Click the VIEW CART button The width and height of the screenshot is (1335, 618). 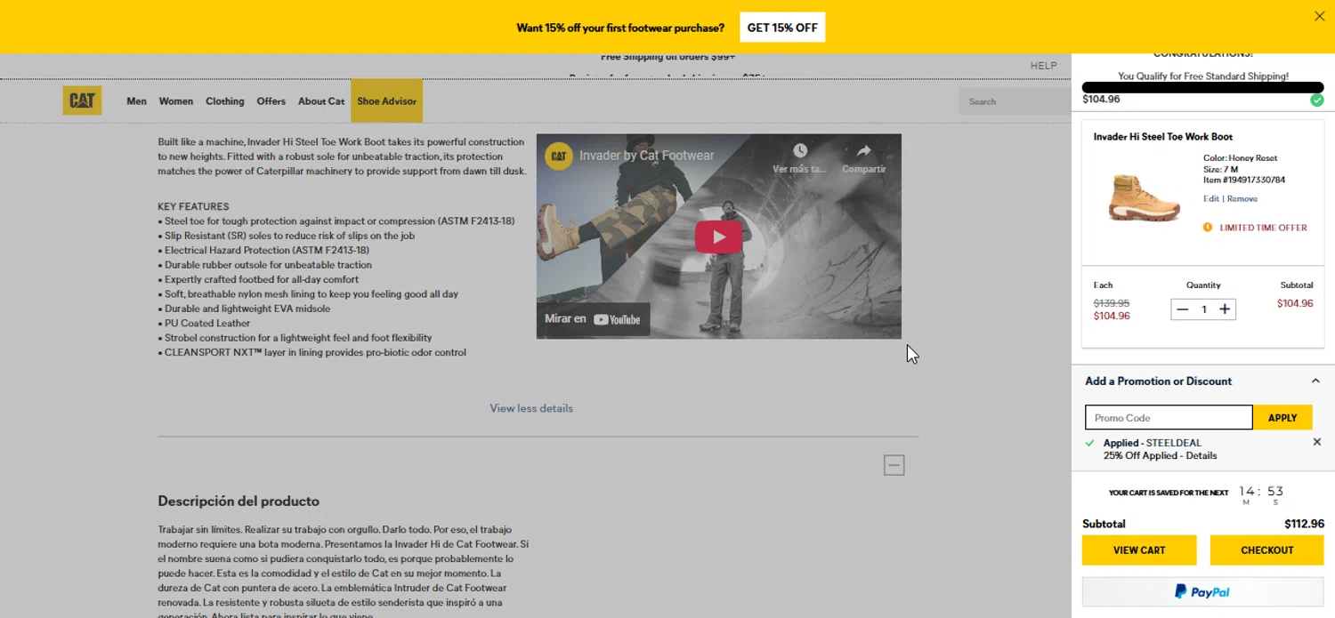pos(1139,550)
